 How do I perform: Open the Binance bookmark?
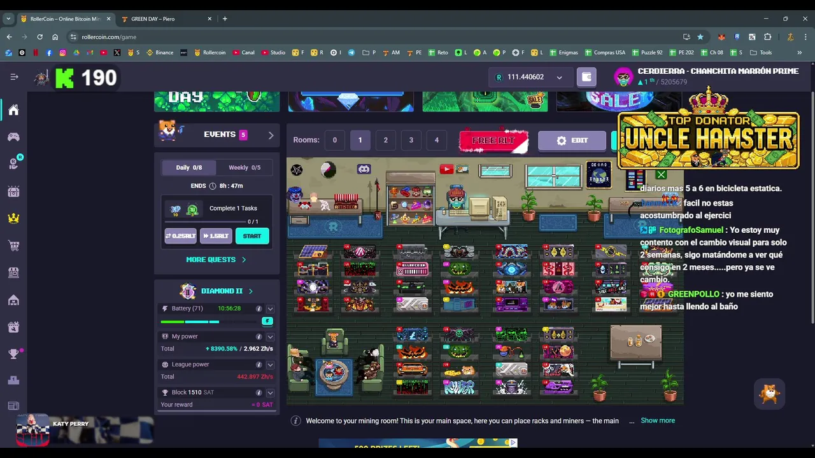tap(160, 53)
